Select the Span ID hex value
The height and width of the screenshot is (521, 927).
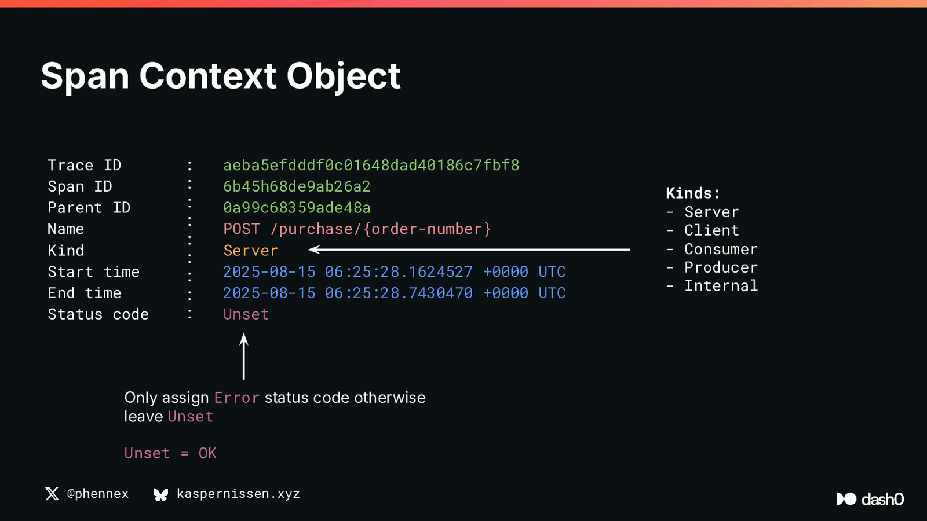click(297, 186)
